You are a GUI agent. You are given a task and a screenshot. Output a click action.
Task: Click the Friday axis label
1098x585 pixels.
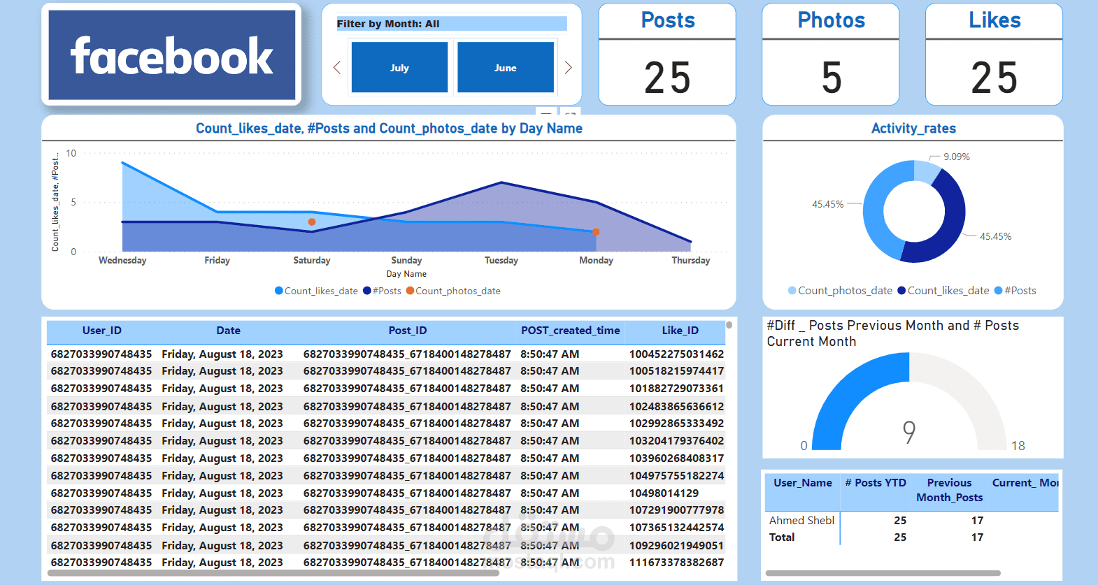(x=217, y=261)
